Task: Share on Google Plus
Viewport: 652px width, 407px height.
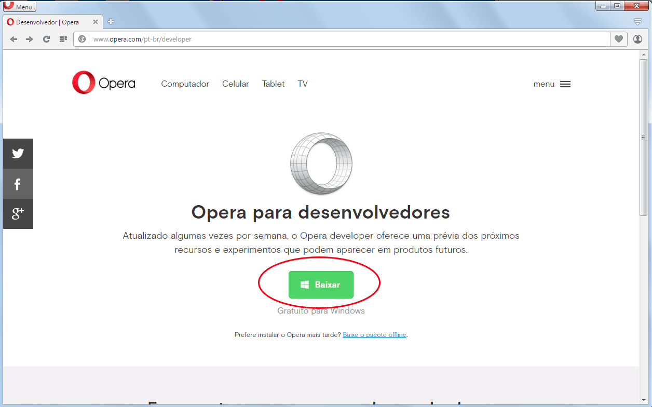Action: point(18,214)
